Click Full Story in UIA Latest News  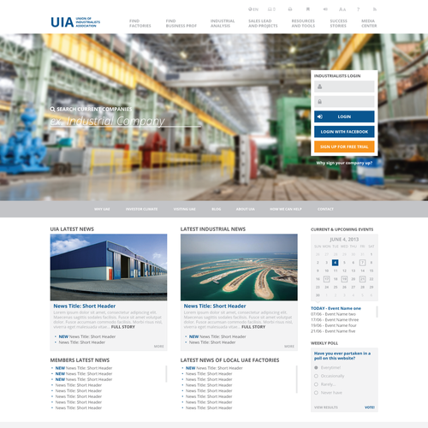point(123,327)
